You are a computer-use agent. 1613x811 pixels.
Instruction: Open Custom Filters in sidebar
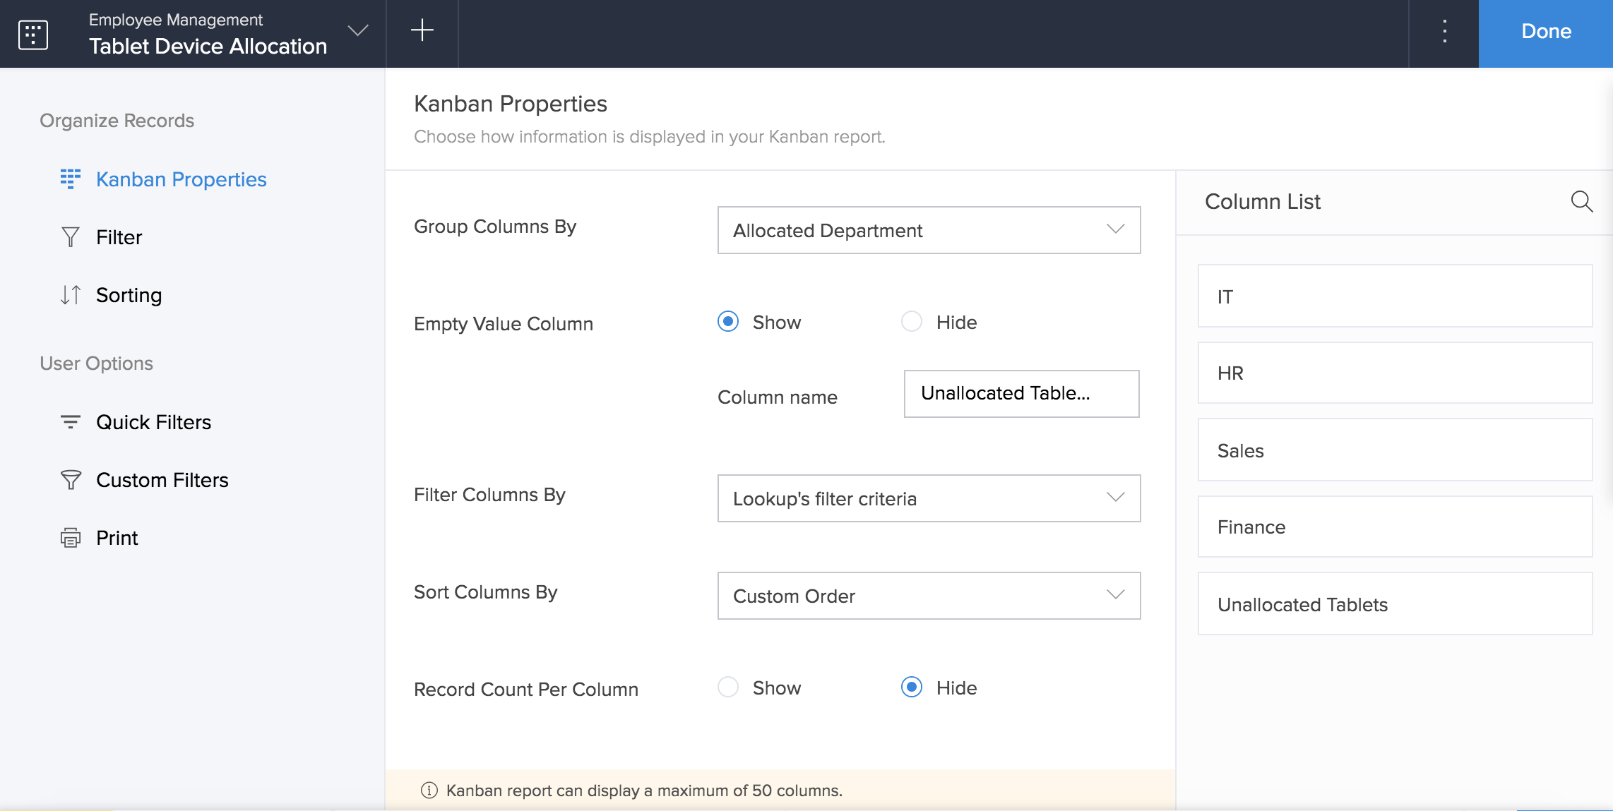tap(162, 480)
